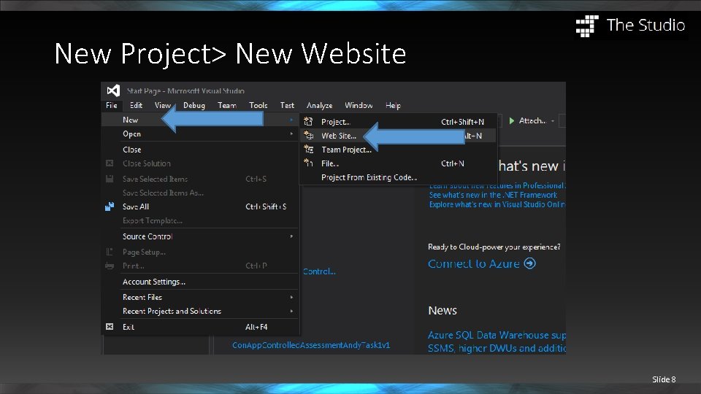Expand the Recent Files submenu arrow
Viewport: 701px width, 394px height.
tap(291, 297)
